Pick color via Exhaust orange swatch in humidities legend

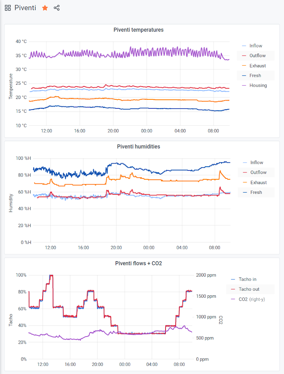(245, 183)
